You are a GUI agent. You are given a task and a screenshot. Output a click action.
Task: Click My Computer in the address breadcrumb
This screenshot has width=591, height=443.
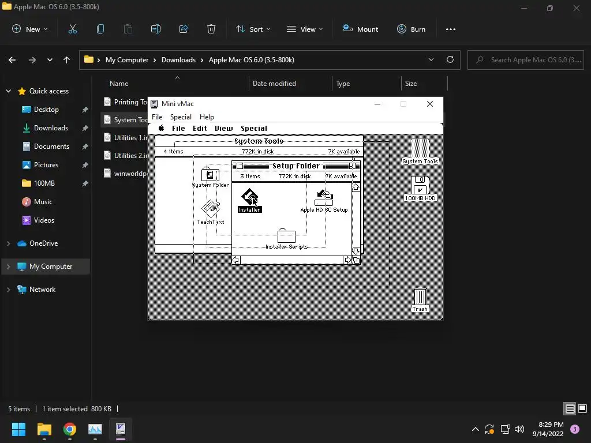tap(127, 60)
